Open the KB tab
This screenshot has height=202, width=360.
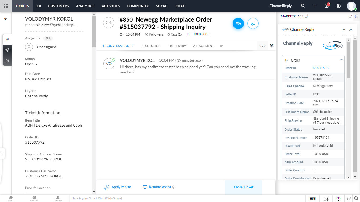39,6
